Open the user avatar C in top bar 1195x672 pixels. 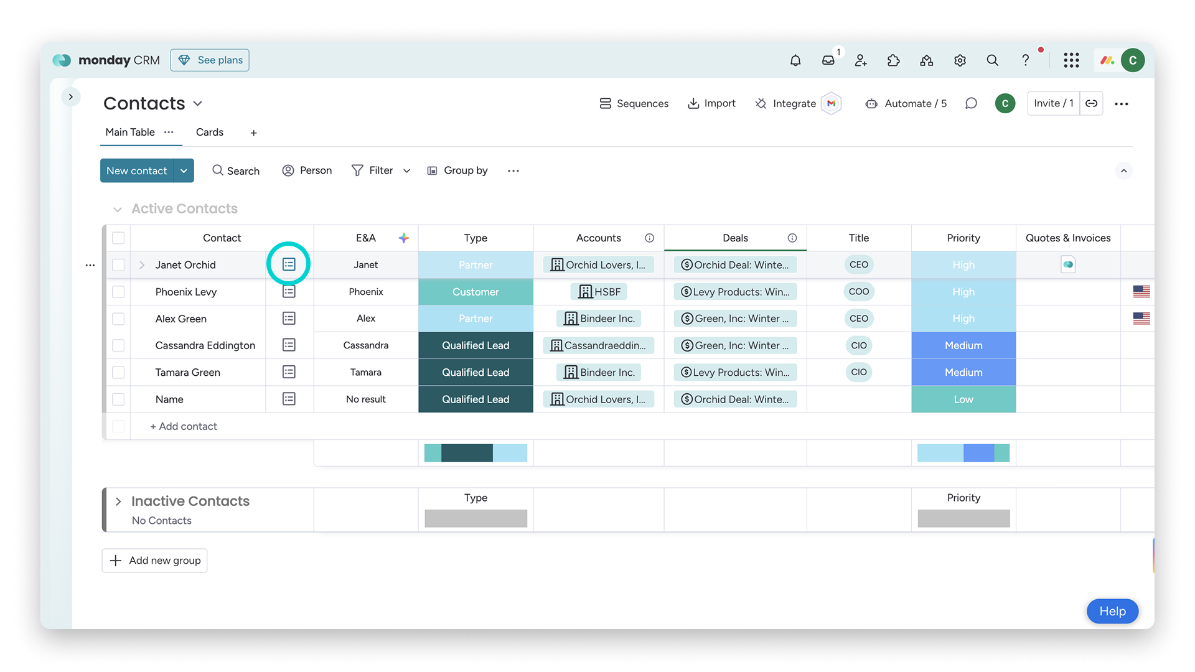click(1133, 60)
